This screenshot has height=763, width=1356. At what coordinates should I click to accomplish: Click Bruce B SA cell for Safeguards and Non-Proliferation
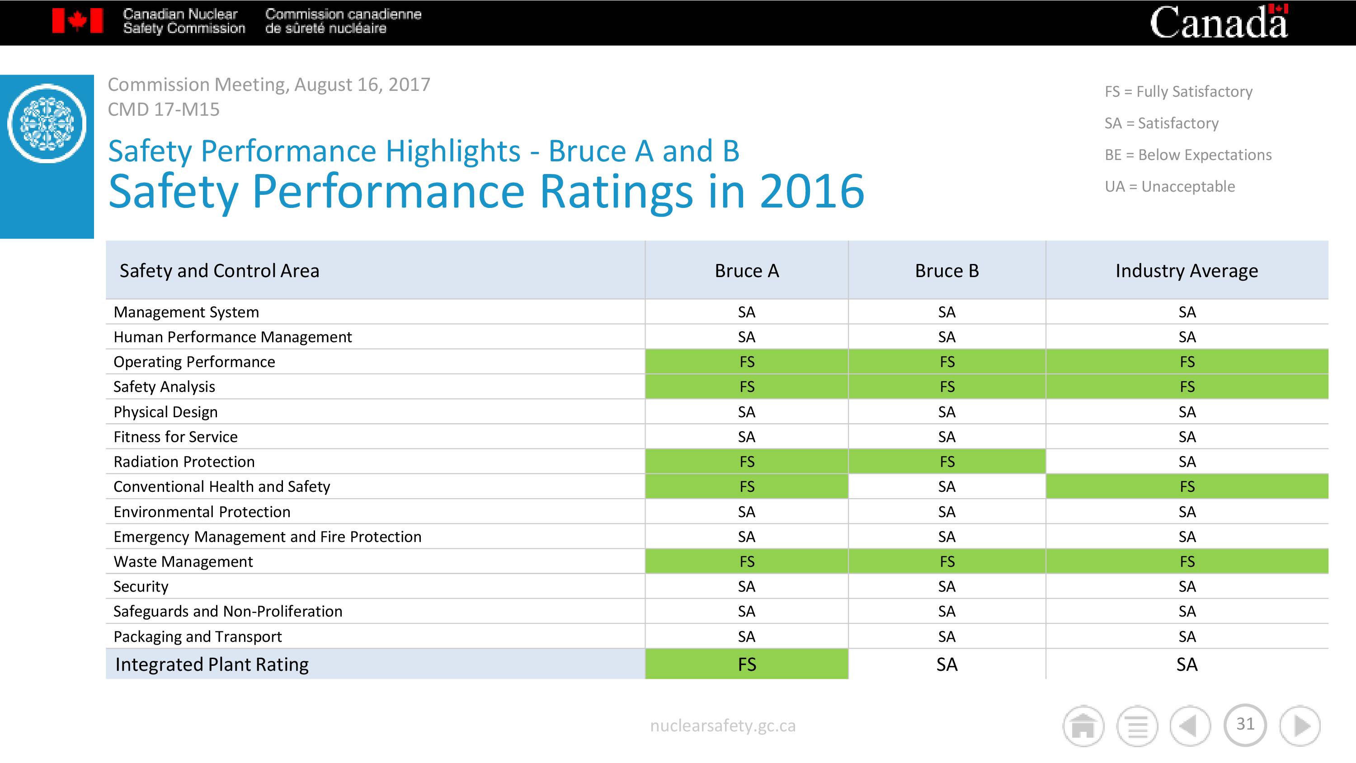pyautogui.click(x=946, y=611)
